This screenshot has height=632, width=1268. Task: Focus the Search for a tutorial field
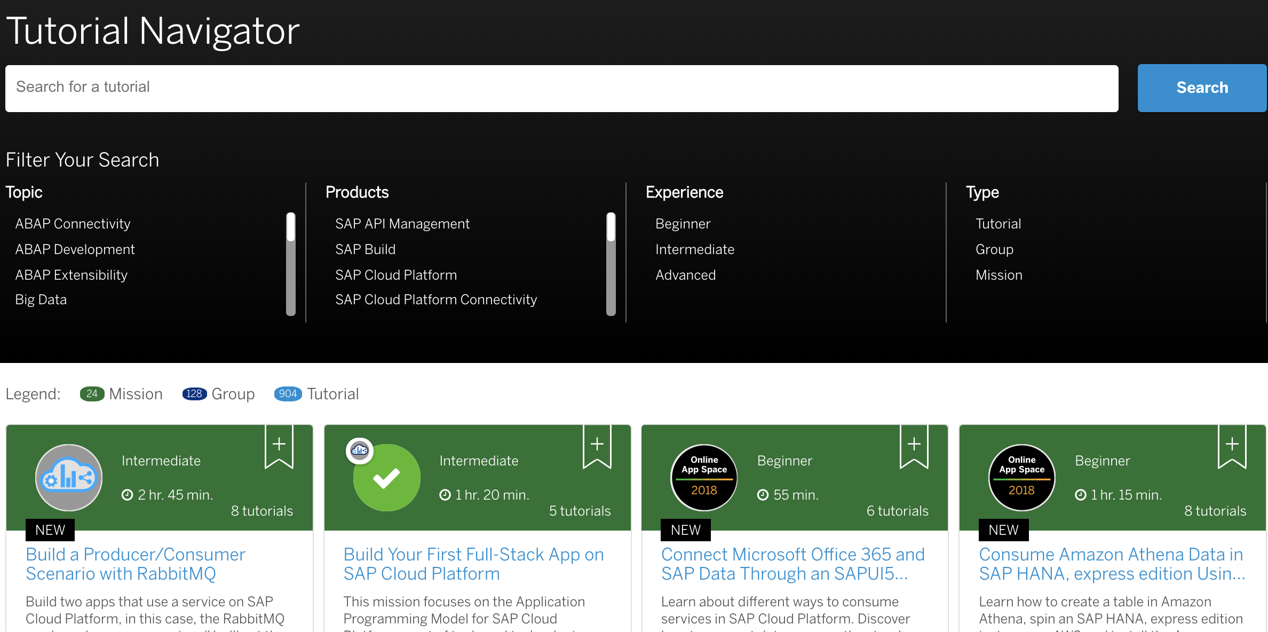coord(561,88)
